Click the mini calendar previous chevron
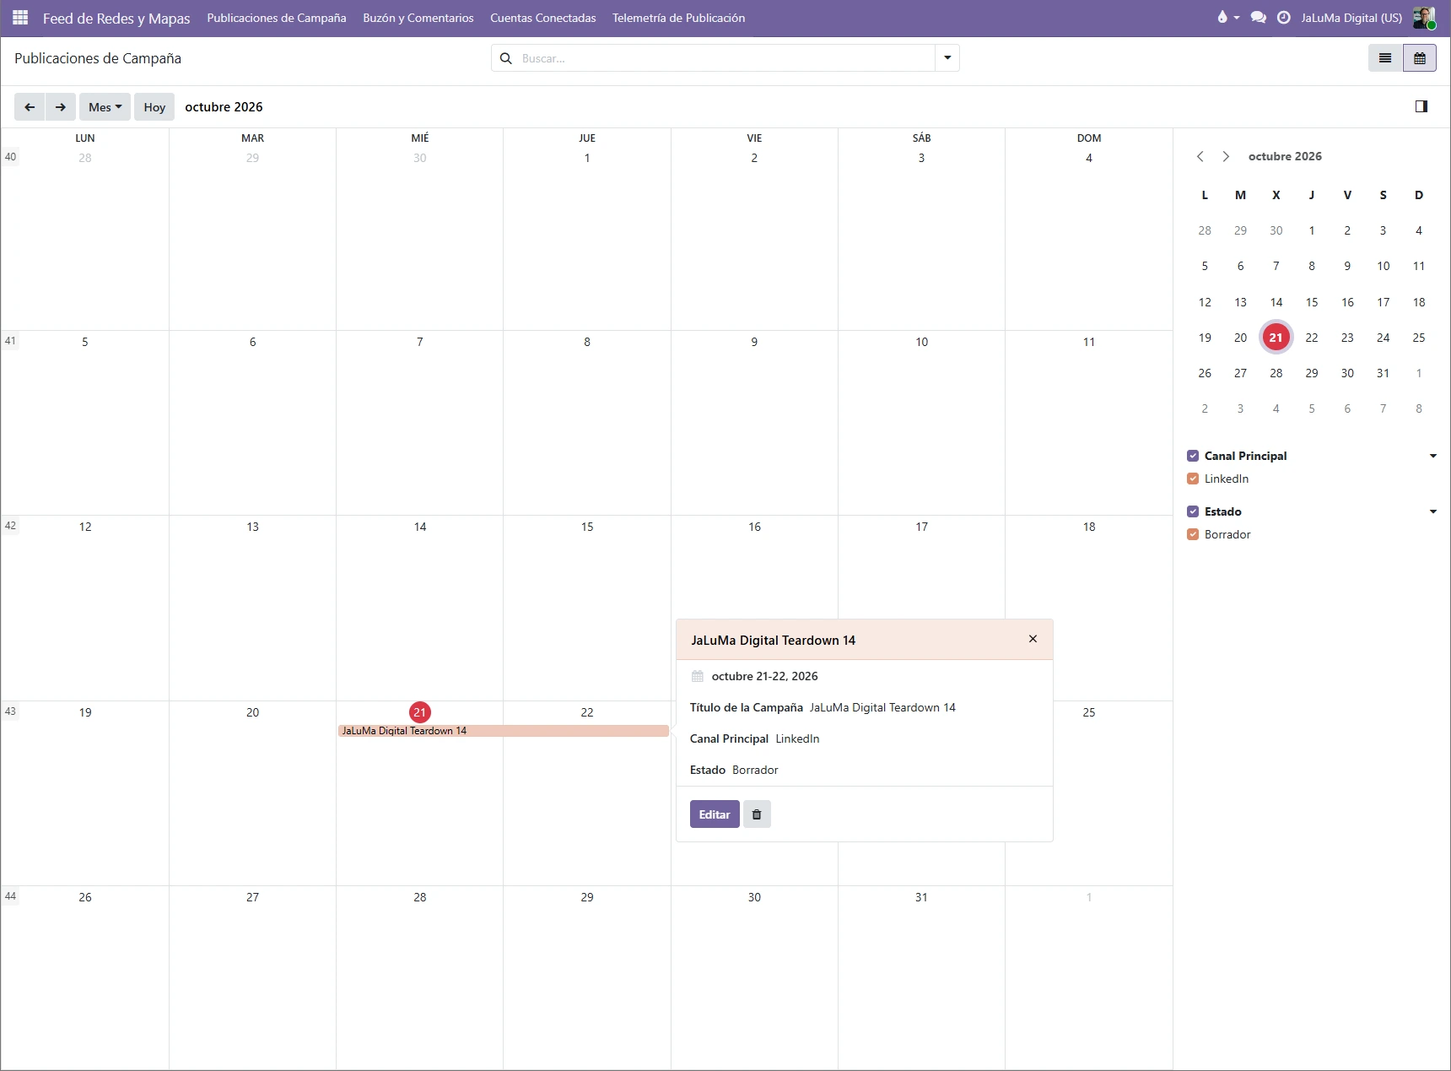Viewport: 1451px width, 1071px height. tap(1200, 156)
